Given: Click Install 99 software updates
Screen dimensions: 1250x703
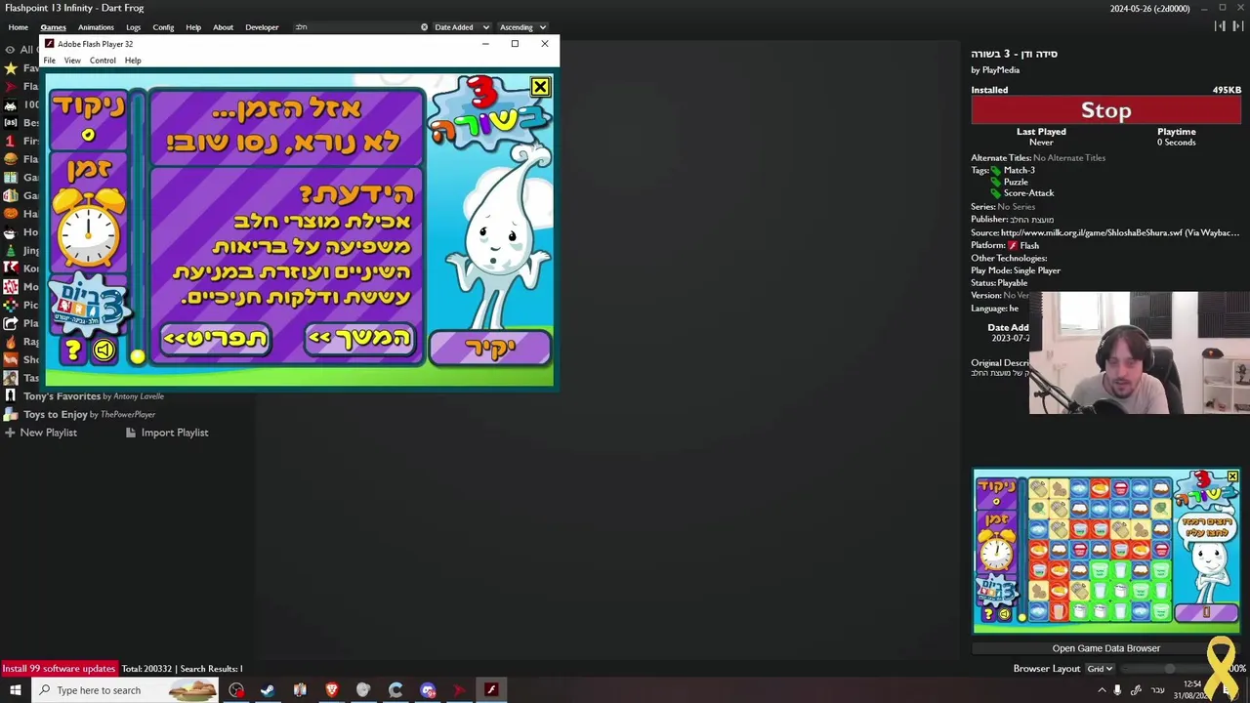Looking at the screenshot, I should pyautogui.click(x=59, y=669).
